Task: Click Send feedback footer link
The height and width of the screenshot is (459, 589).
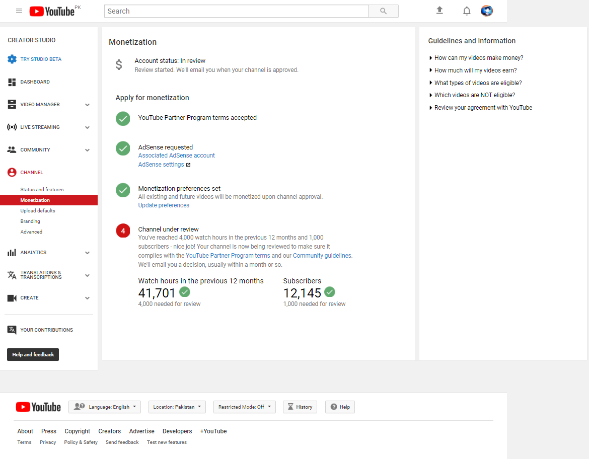Action: coord(122,442)
